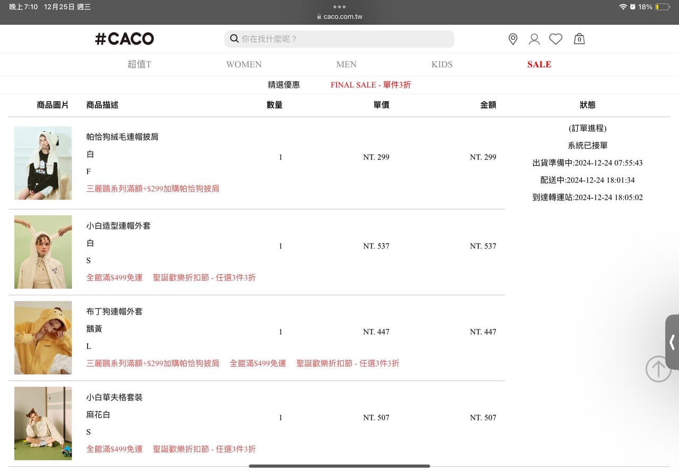Open 聖誕歡樂折扣節 任選3件3折 promotion
The height and width of the screenshot is (472, 679).
[x=204, y=277]
